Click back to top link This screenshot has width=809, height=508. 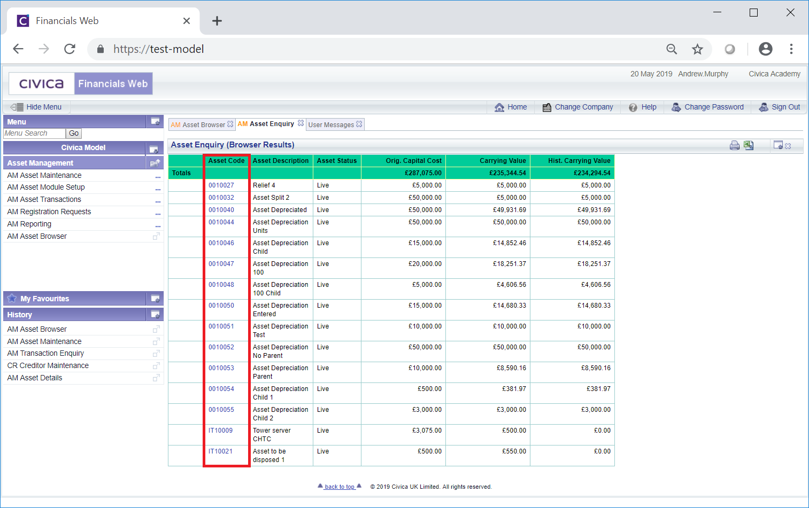(x=340, y=487)
